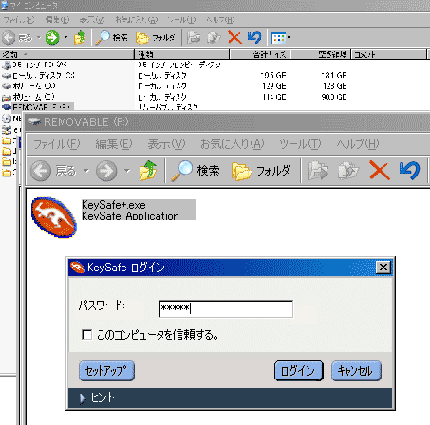Screen dimensions: 430x425
Task: Open Back history dropdown in My Computer toolbar
Action: (39, 38)
